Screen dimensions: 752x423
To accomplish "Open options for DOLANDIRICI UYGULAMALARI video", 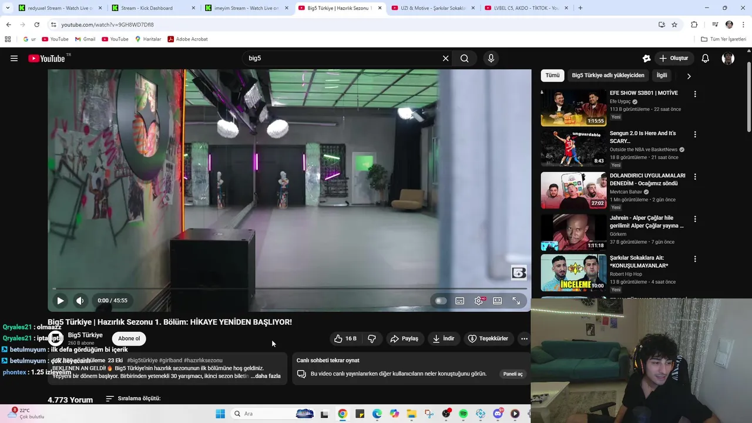I will point(695,177).
